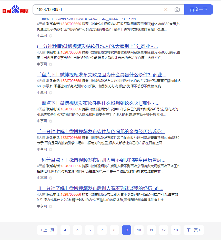Clear the search box with the X icon
The width and height of the screenshot is (221, 240).
point(166,9)
